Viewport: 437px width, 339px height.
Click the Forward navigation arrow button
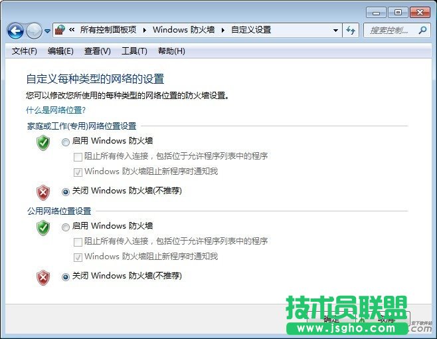point(34,31)
